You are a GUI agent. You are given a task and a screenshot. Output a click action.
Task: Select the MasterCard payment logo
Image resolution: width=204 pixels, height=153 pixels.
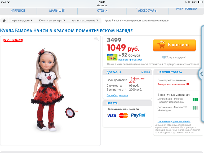(123, 116)
